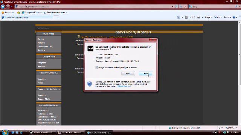
Task: Close the Internet Explorer dialog
Action: (153, 39)
